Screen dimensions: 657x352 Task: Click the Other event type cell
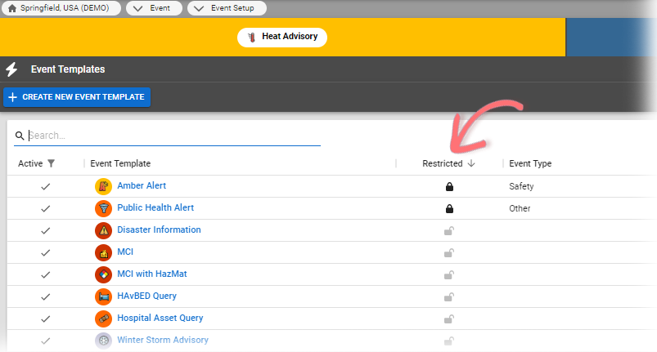point(520,208)
